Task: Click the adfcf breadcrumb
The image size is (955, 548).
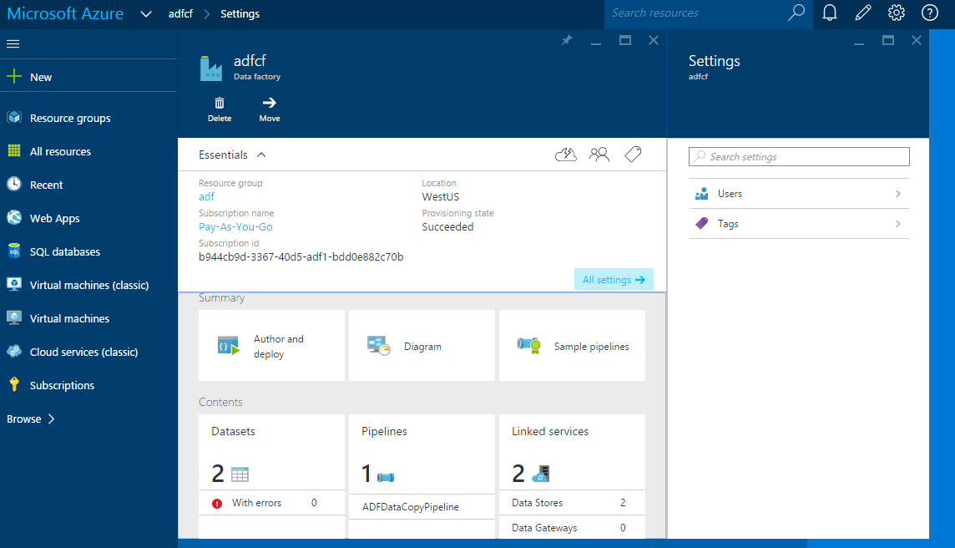Action: 180,13
